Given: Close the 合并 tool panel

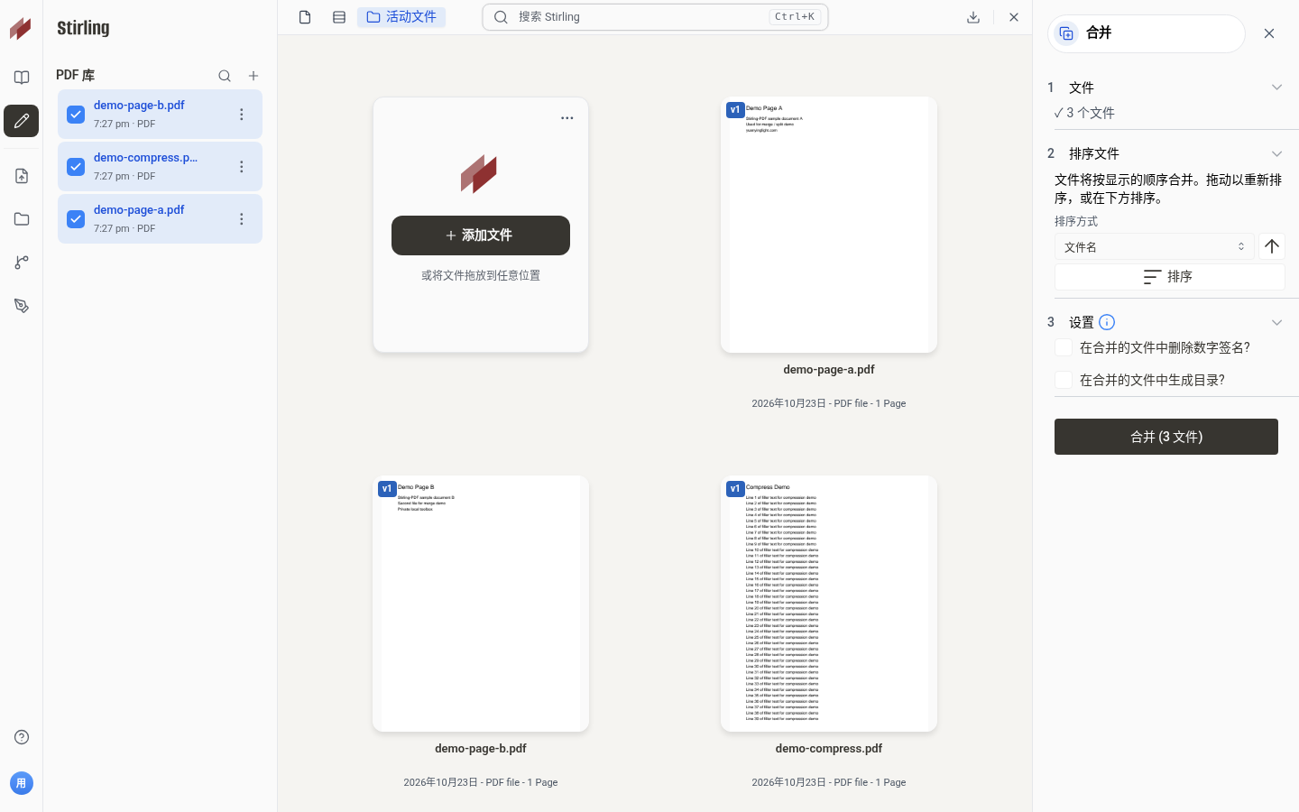Looking at the screenshot, I should [x=1269, y=33].
